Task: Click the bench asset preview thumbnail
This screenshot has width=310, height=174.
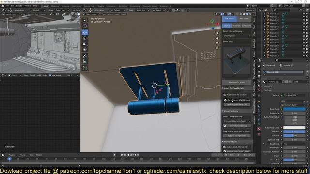Action: click(237, 61)
